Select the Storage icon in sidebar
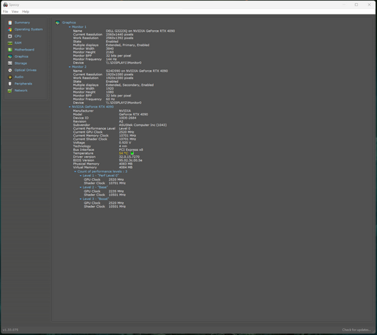Screen dimensions: 377x335 10,63
